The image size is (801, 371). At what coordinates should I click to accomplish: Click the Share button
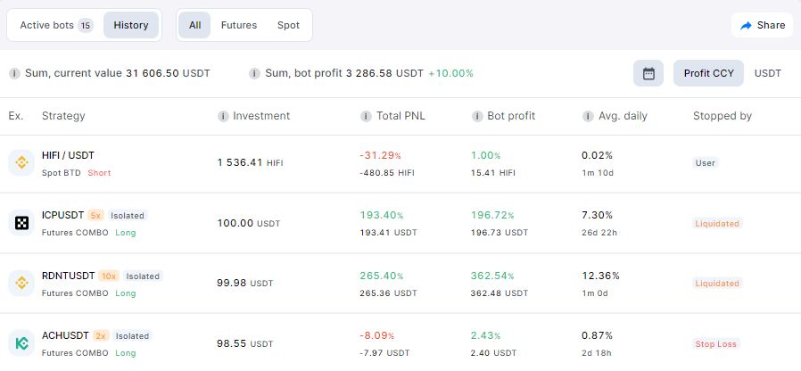point(762,25)
